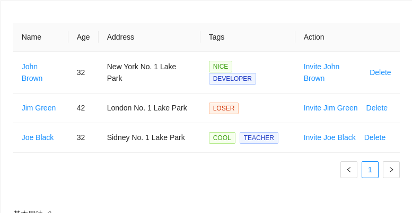The width and height of the screenshot is (412, 213).
Task: Click the NICE tag
Action: click(x=221, y=67)
